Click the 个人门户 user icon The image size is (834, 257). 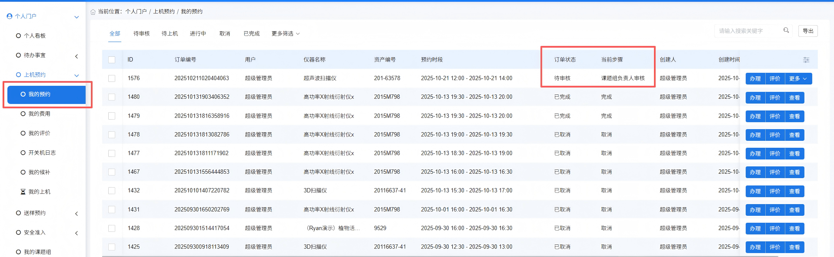[x=10, y=16]
